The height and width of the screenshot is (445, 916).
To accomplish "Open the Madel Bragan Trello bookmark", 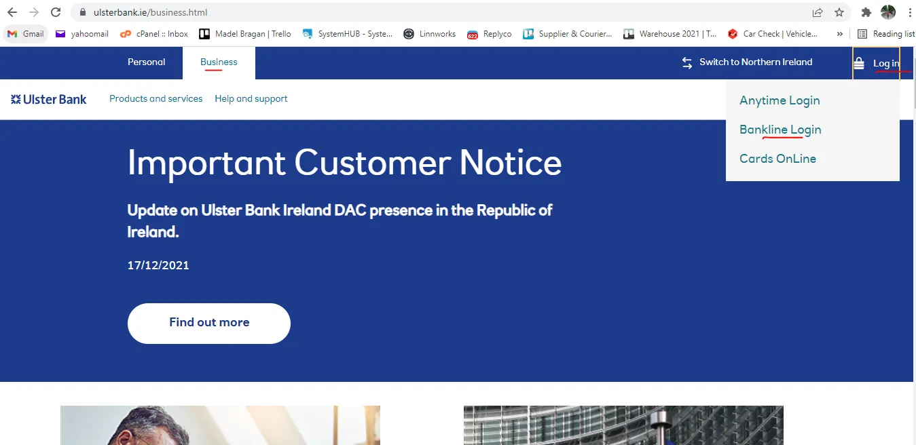I will (245, 34).
